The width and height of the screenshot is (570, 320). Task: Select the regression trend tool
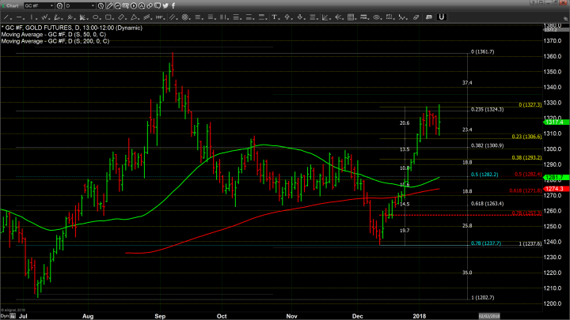(x=57, y=17)
